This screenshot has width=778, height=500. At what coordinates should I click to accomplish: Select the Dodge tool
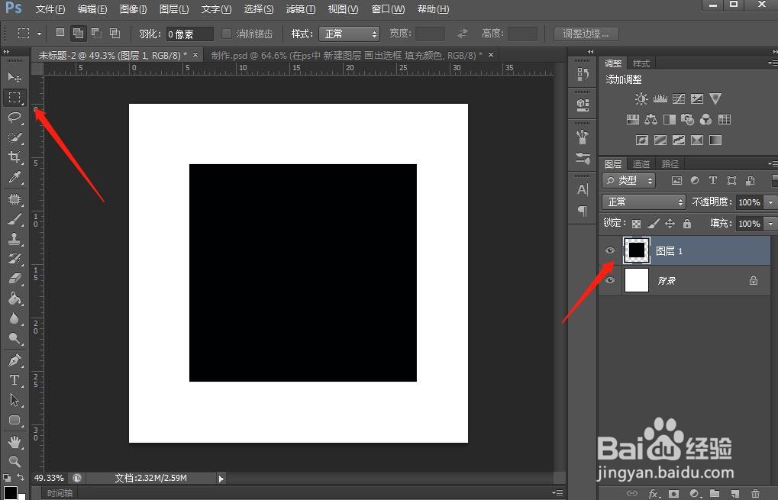click(15, 338)
